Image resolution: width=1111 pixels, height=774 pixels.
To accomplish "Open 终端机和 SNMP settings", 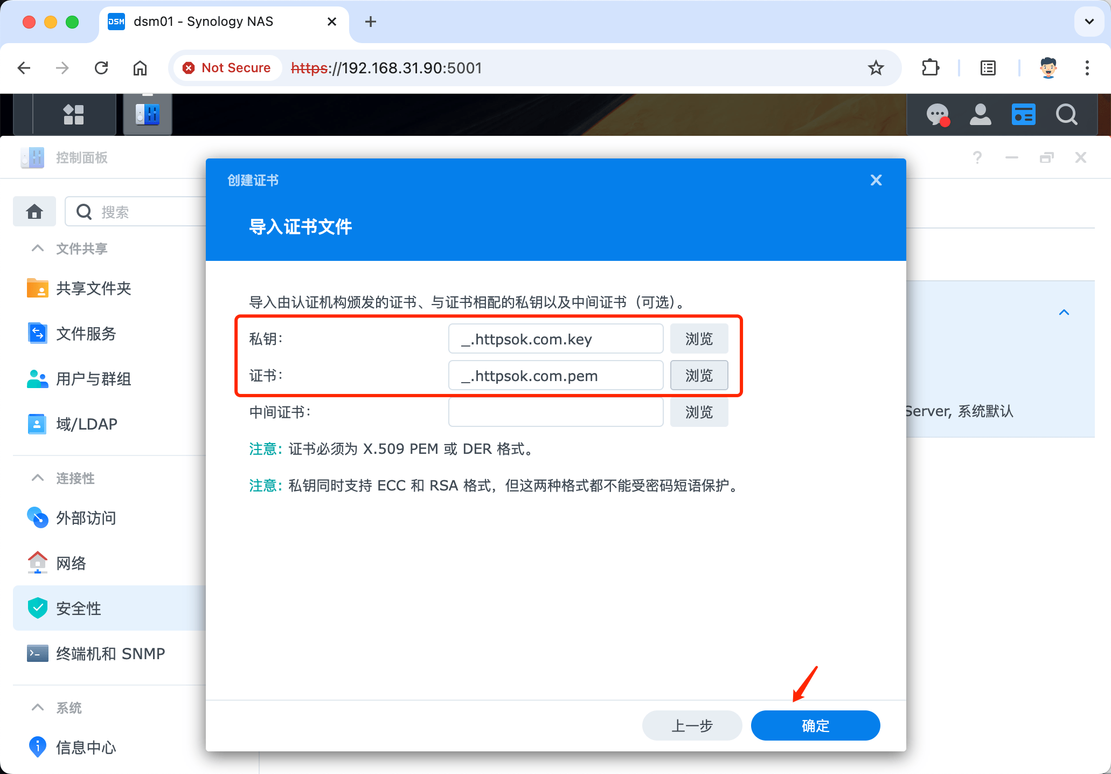I will [x=110, y=654].
